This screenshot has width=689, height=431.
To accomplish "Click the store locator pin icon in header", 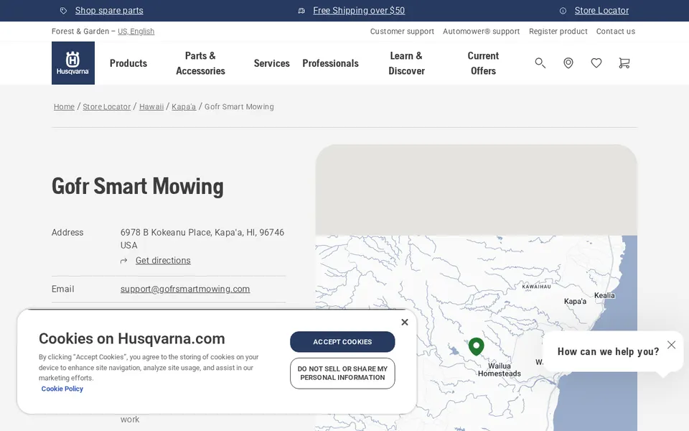I will [x=568, y=63].
